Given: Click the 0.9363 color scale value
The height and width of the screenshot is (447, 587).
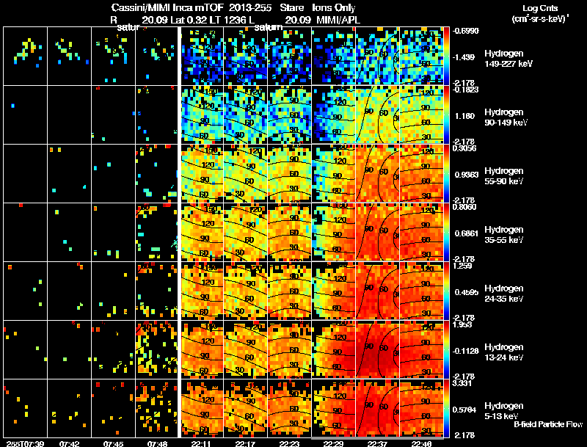Looking at the screenshot, I should 467,175.
